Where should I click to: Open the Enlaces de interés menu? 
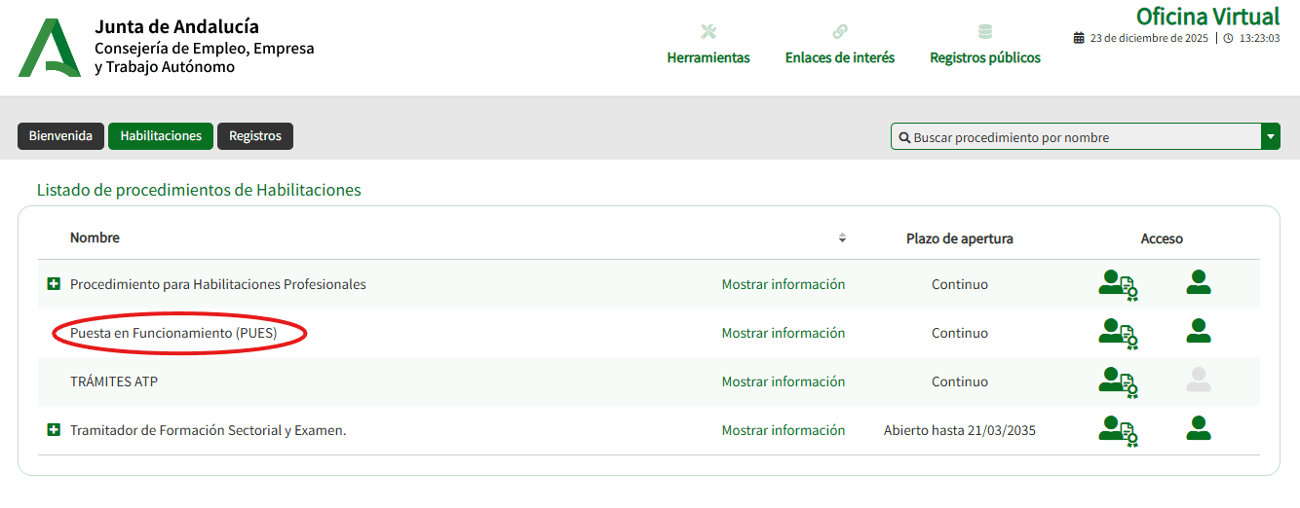pos(839,46)
